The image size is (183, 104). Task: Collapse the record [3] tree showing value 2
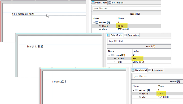[109, 55]
